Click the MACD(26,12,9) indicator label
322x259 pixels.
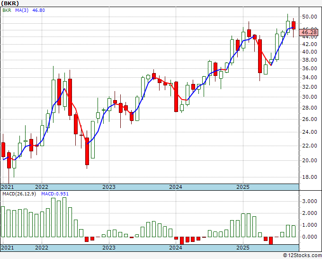pyautogui.click(x=19, y=194)
